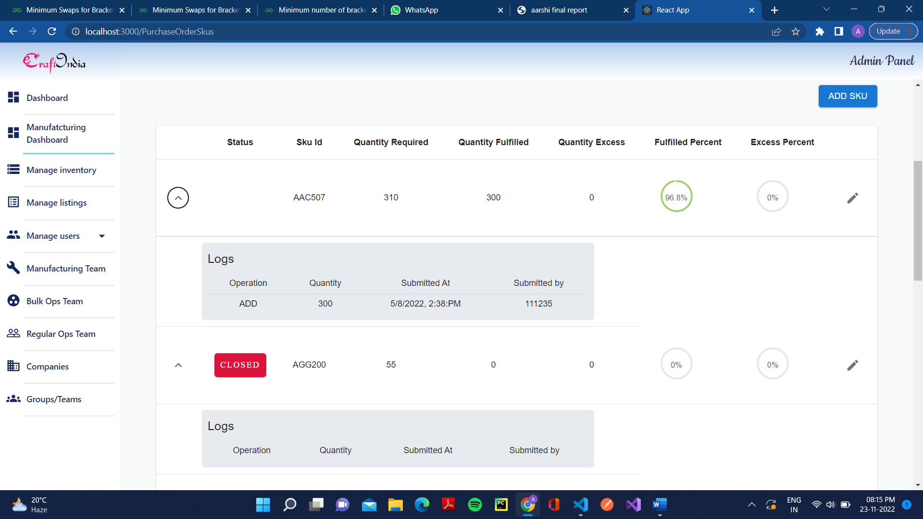Image resolution: width=923 pixels, height=519 pixels.
Task: Collapse the AAC507 logs row
Action: click(x=178, y=198)
